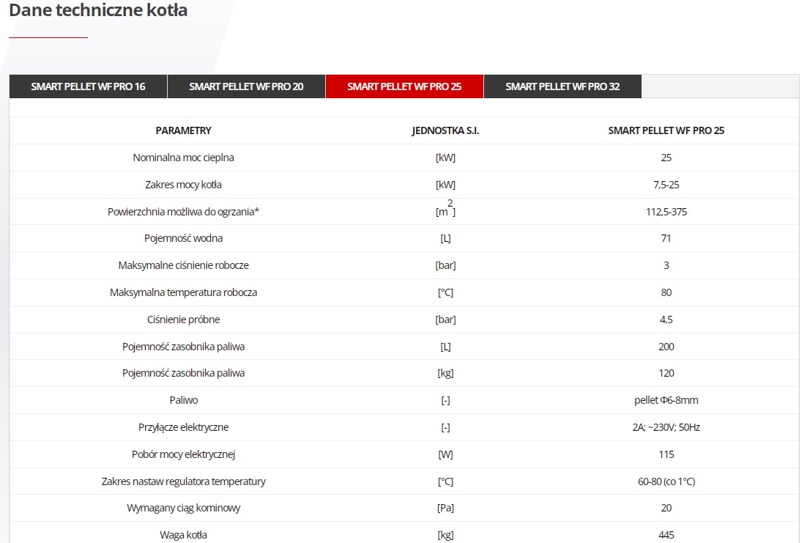
Task: Click "Maksymalne ciśnienie robocze" parameter label
Action: click(x=183, y=265)
